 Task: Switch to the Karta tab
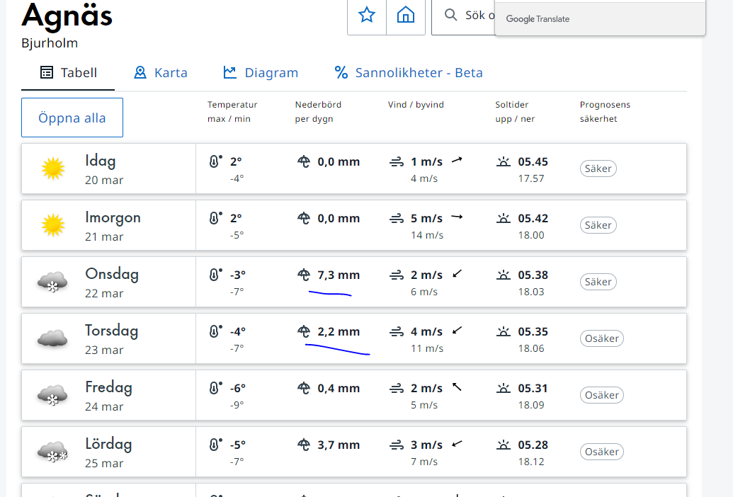161,73
